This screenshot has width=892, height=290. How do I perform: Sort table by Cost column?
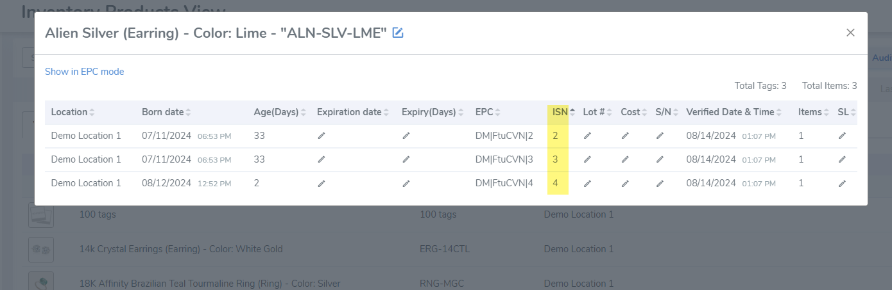click(634, 112)
